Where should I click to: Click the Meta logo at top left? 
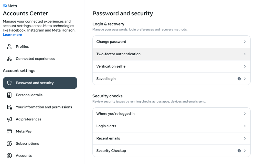point(10,6)
